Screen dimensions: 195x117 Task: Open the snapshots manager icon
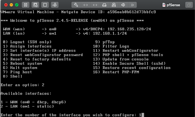pos(35,5)
